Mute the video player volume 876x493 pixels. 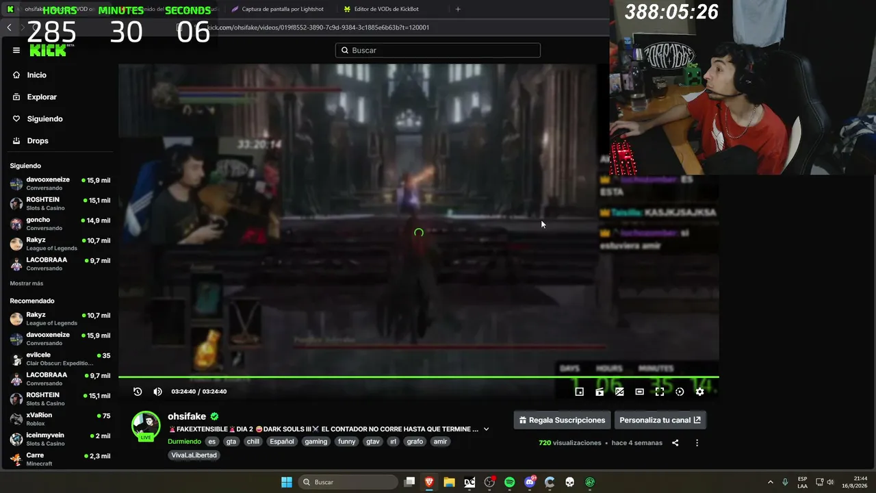pos(157,392)
